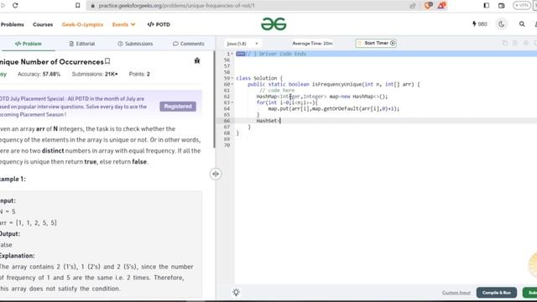
Task: Open the Problems nav link
Action: tap(13, 24)
